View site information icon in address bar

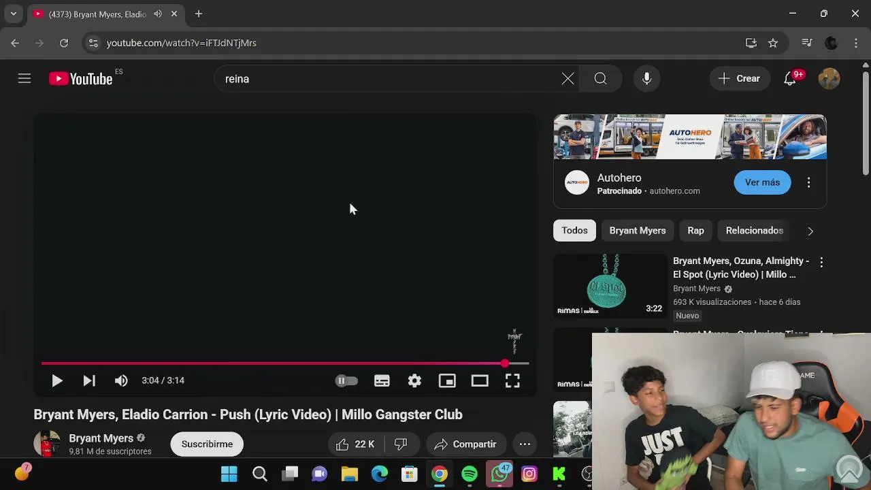coord(93,43)
